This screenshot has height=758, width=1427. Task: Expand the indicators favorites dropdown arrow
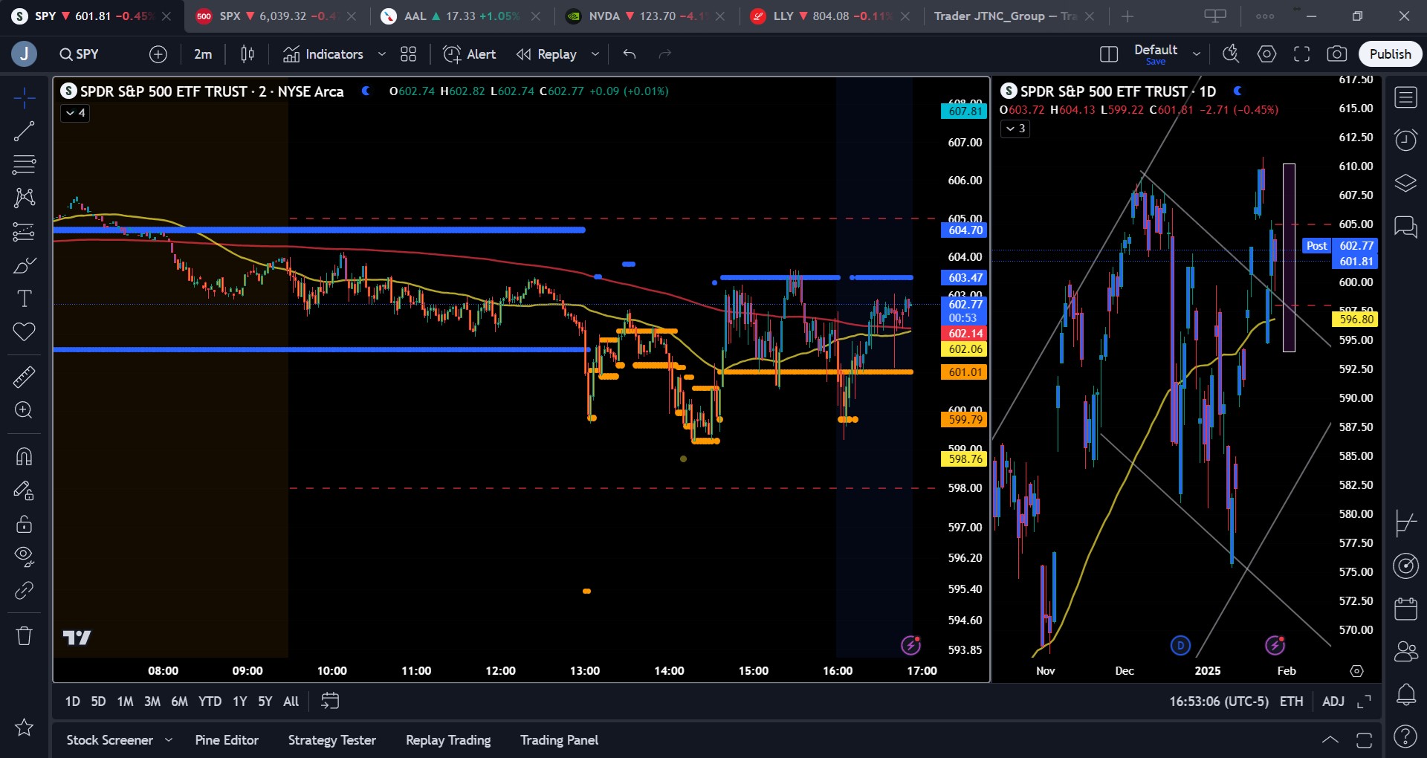pos(382,54)
